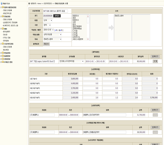Select the LBS entry in department list

pos(76,37)
